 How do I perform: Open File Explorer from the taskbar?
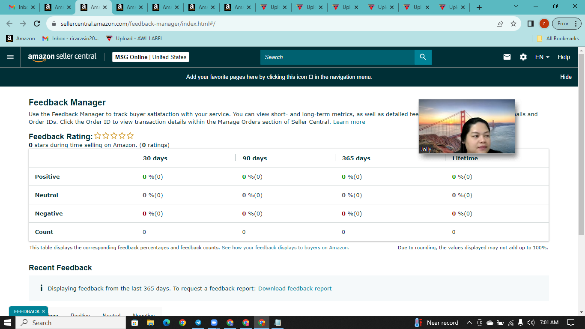pos(150,323)
